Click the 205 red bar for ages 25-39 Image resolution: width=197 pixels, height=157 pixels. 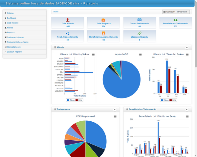click(x=169, y=81)
